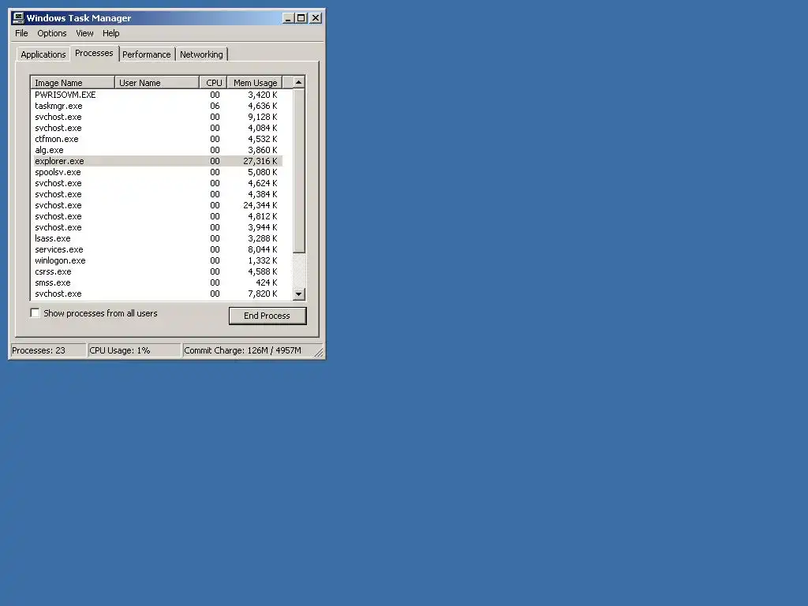
Task: Close the Task Manager window
Action: pos(316,18)
